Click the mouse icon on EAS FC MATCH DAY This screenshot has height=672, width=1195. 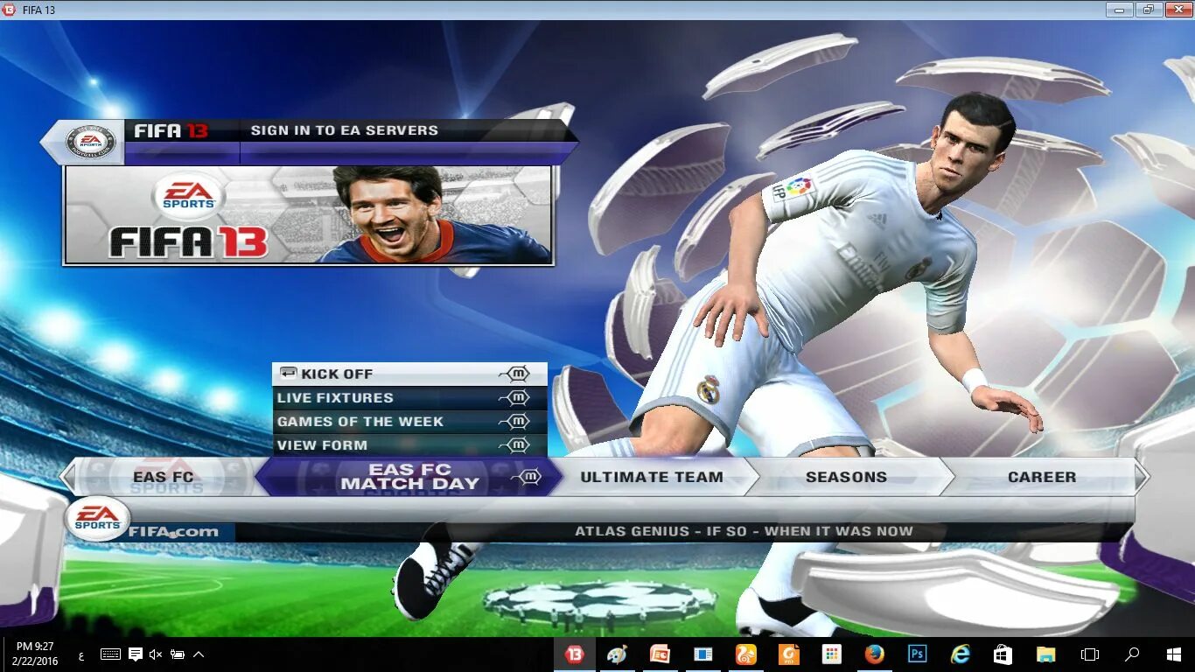(527, 477)
